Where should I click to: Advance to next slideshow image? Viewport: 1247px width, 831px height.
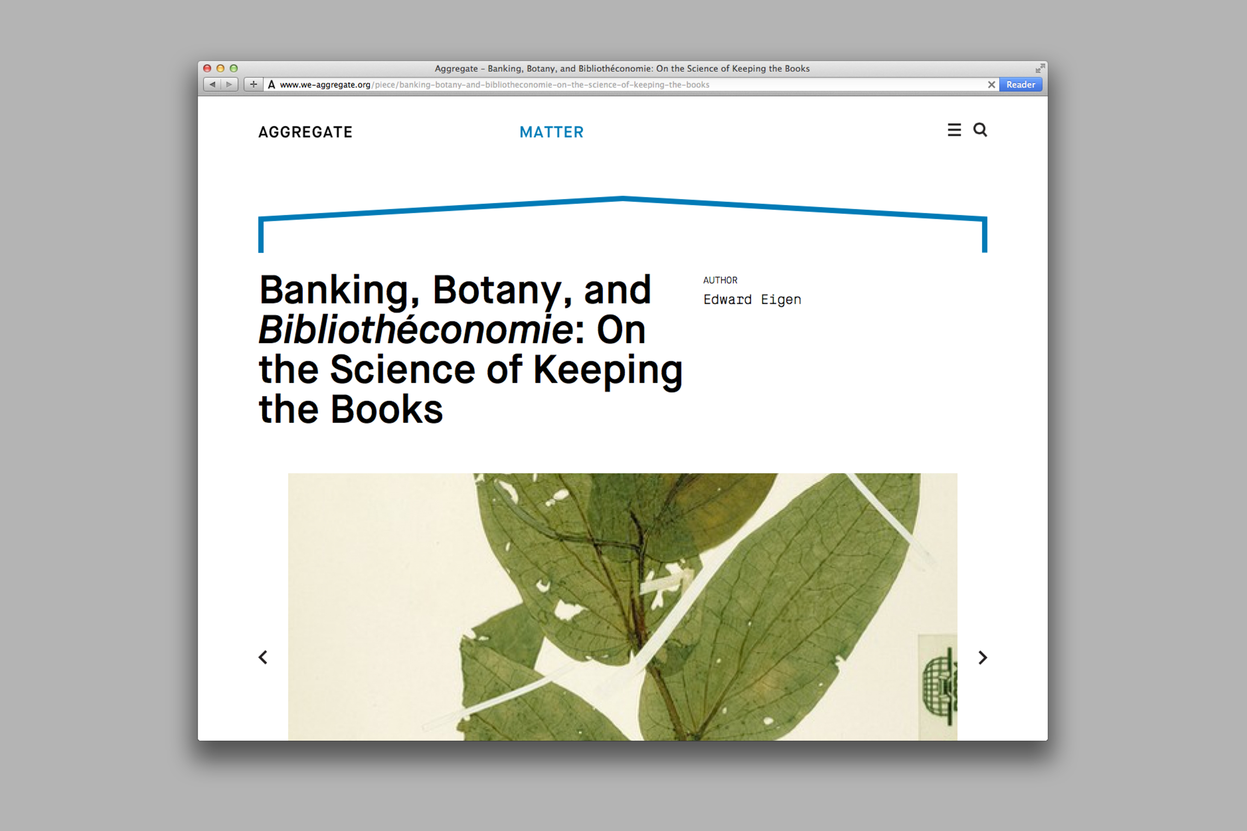[982, 657]
